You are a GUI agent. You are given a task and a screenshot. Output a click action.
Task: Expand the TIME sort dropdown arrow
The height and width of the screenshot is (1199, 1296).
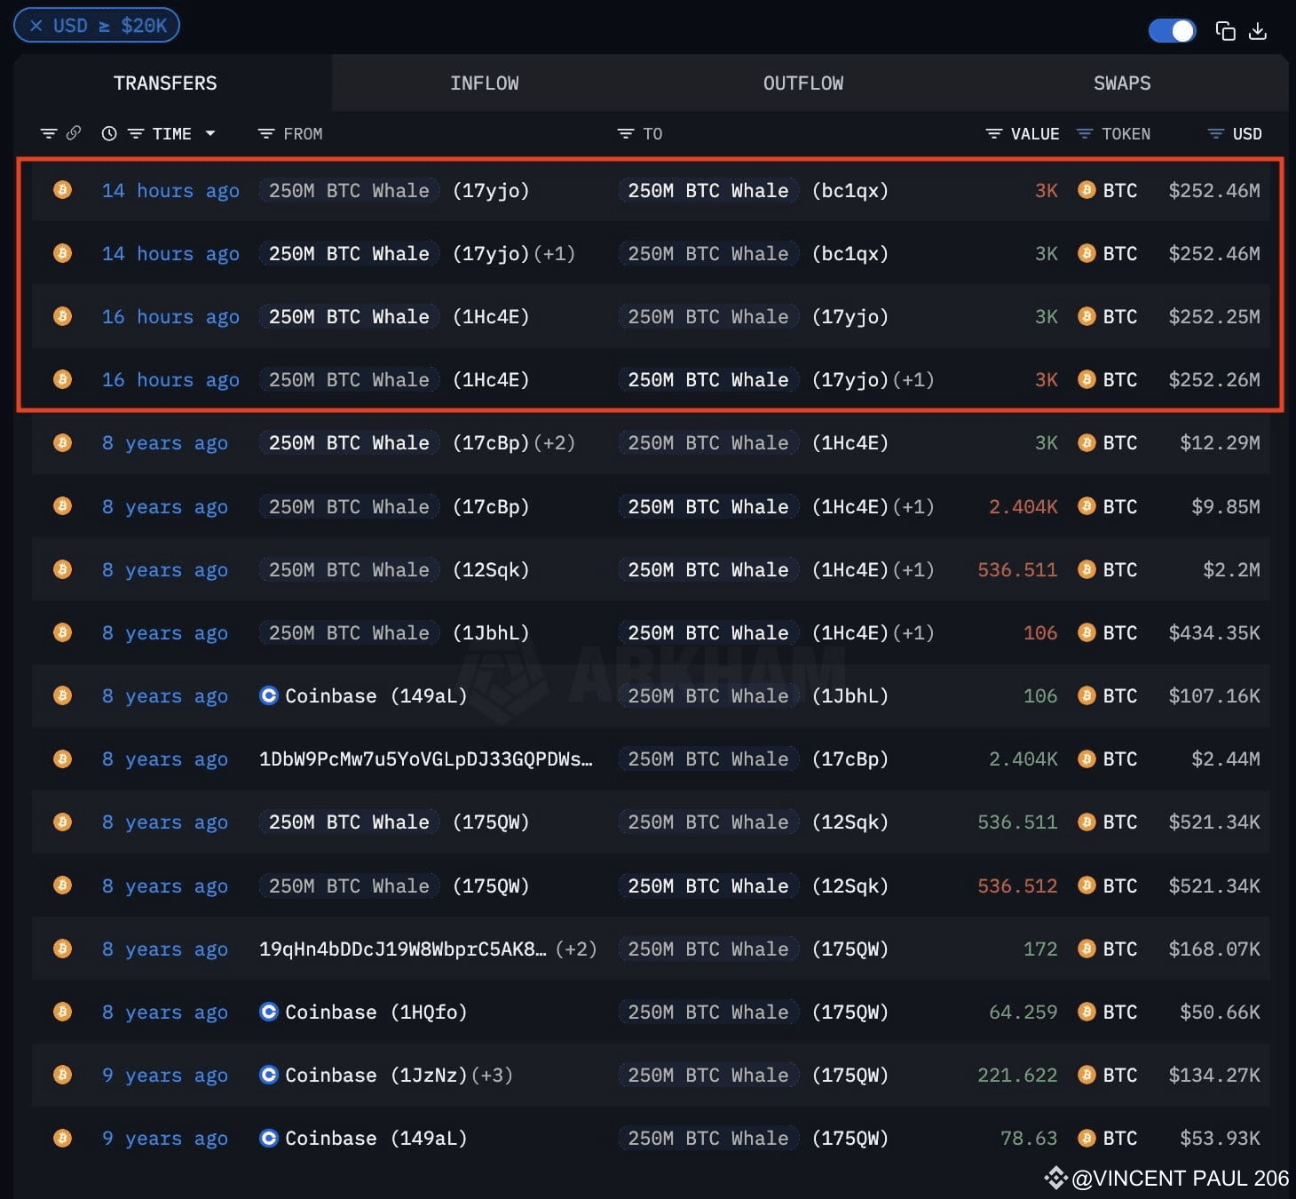click(x=210, y=133)
